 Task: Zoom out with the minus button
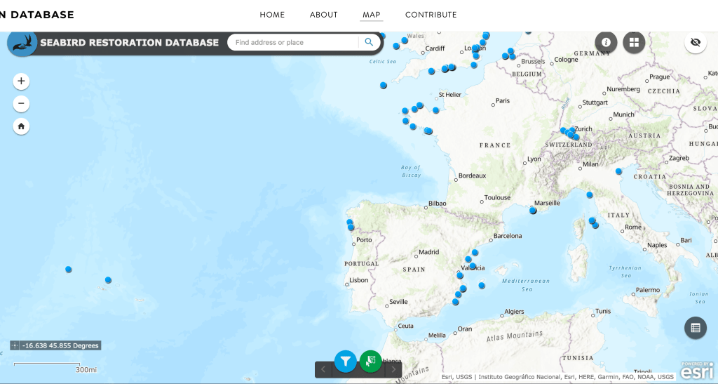[21, 104]
